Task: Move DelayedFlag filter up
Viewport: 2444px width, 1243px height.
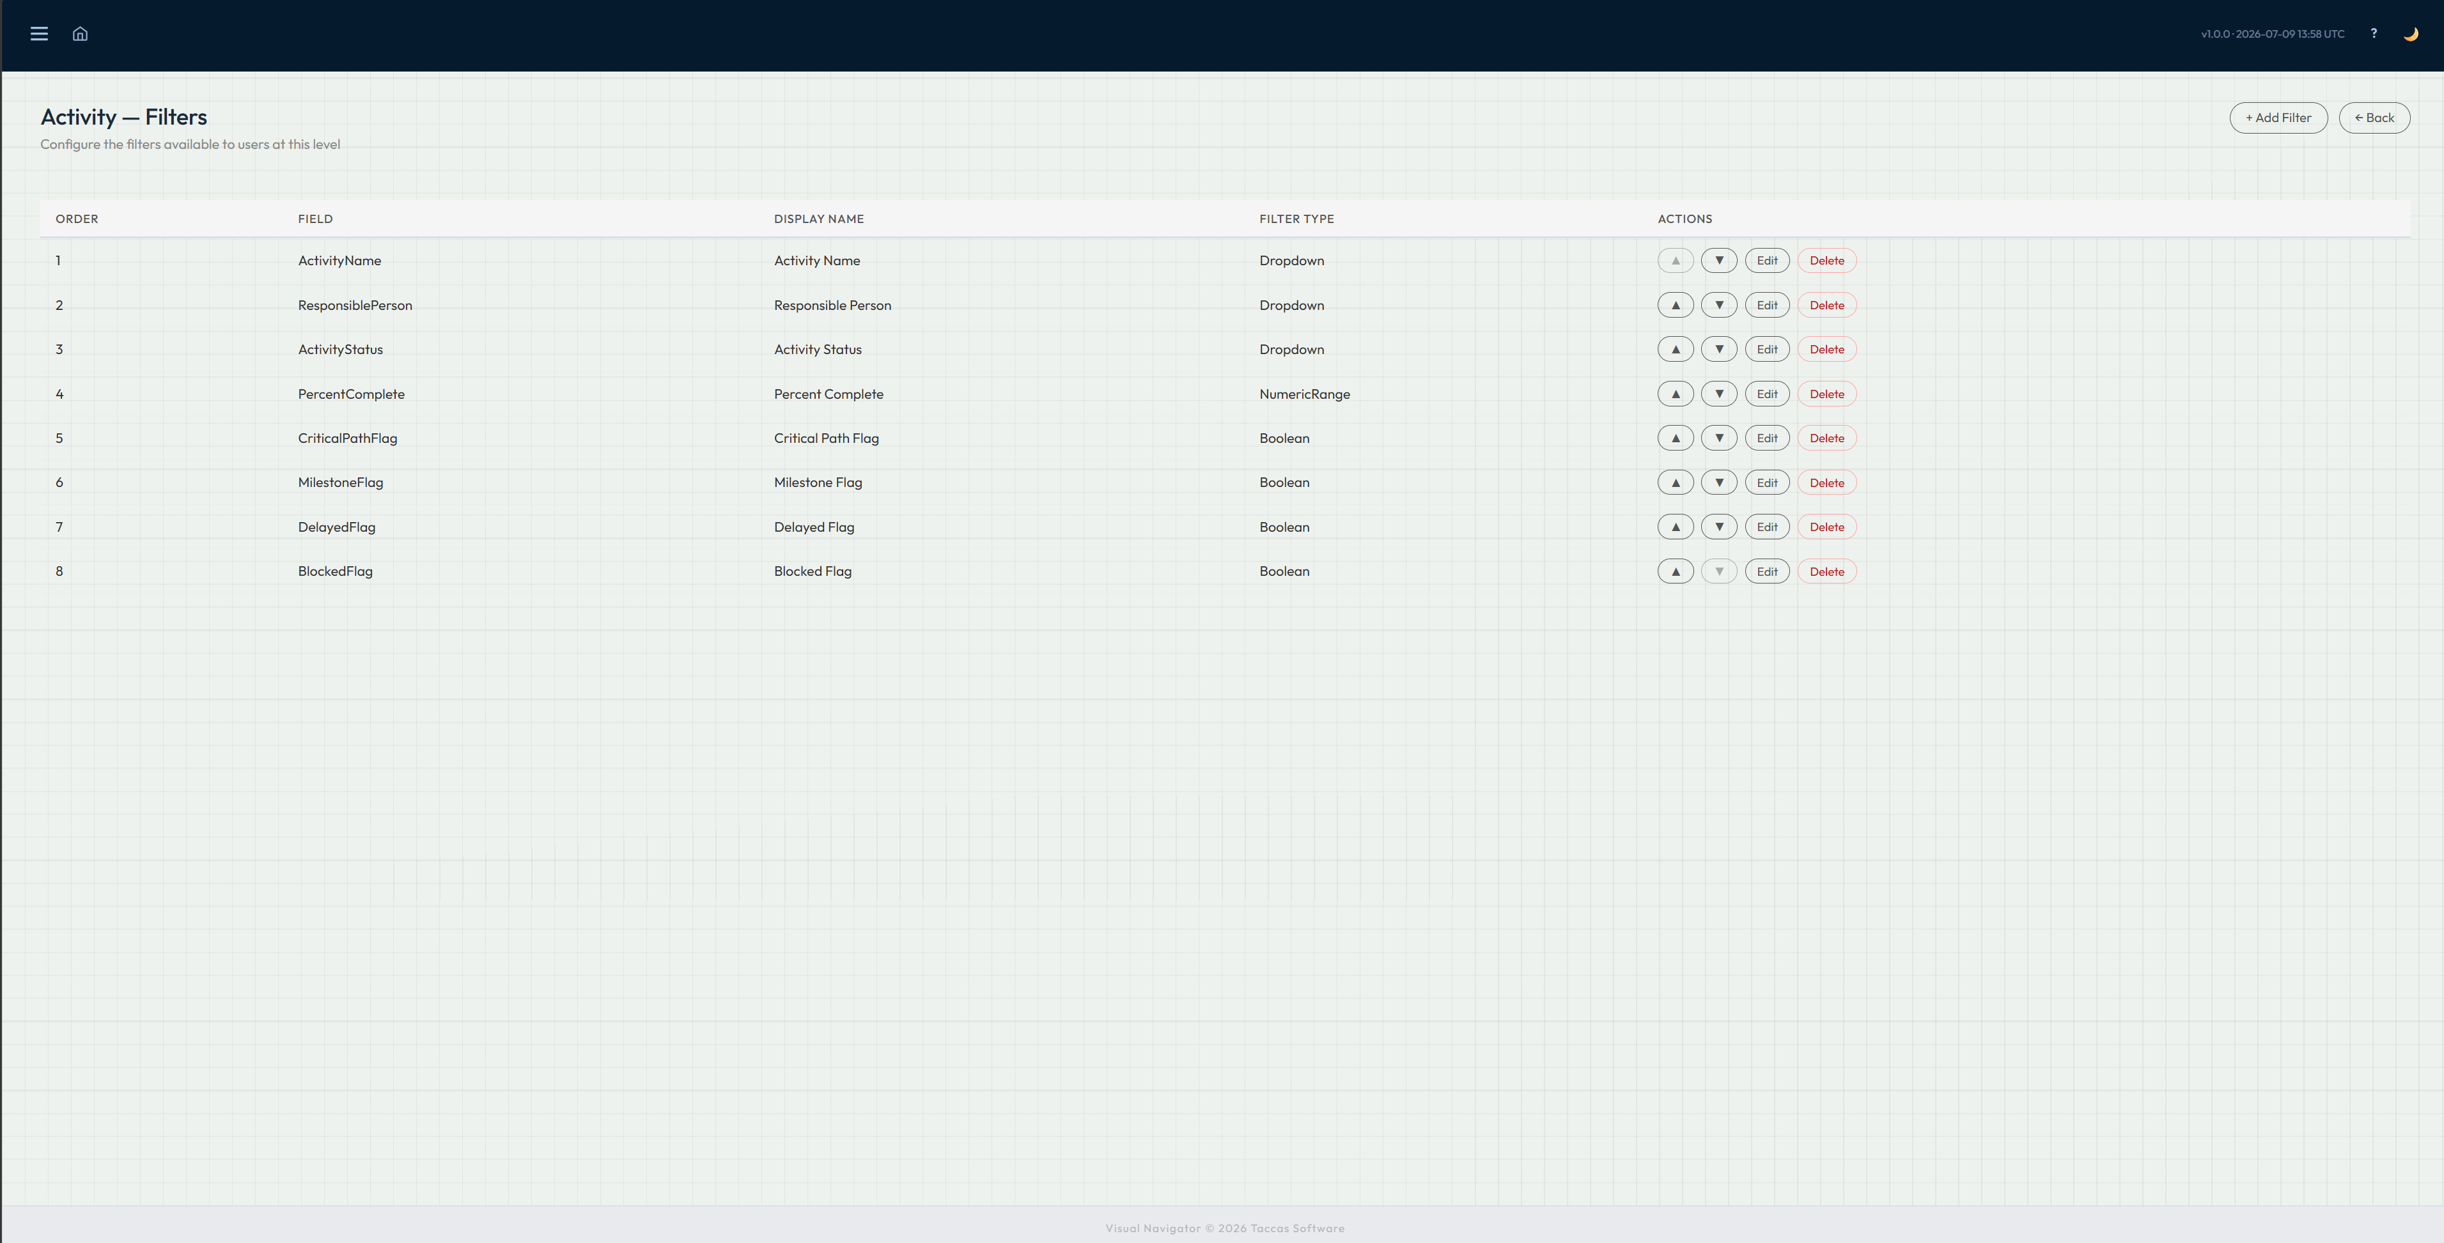Action: point(1676,527)
